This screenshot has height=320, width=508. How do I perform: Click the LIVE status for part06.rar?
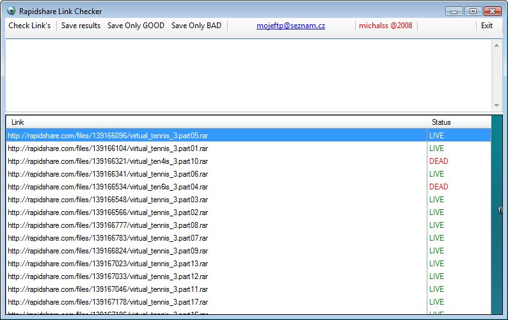point(436,174)
